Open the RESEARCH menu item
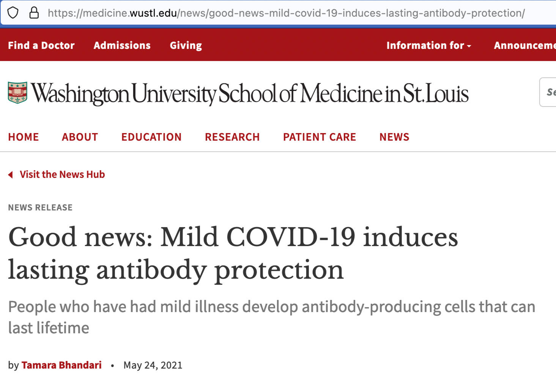Image resolution: width=556 pixels, height=383 pixels. 232,137
